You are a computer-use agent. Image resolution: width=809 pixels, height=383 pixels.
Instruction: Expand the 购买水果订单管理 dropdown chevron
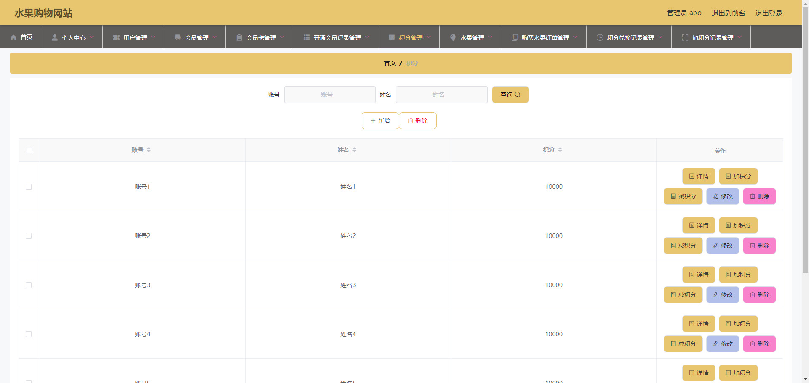coord(575,37)
